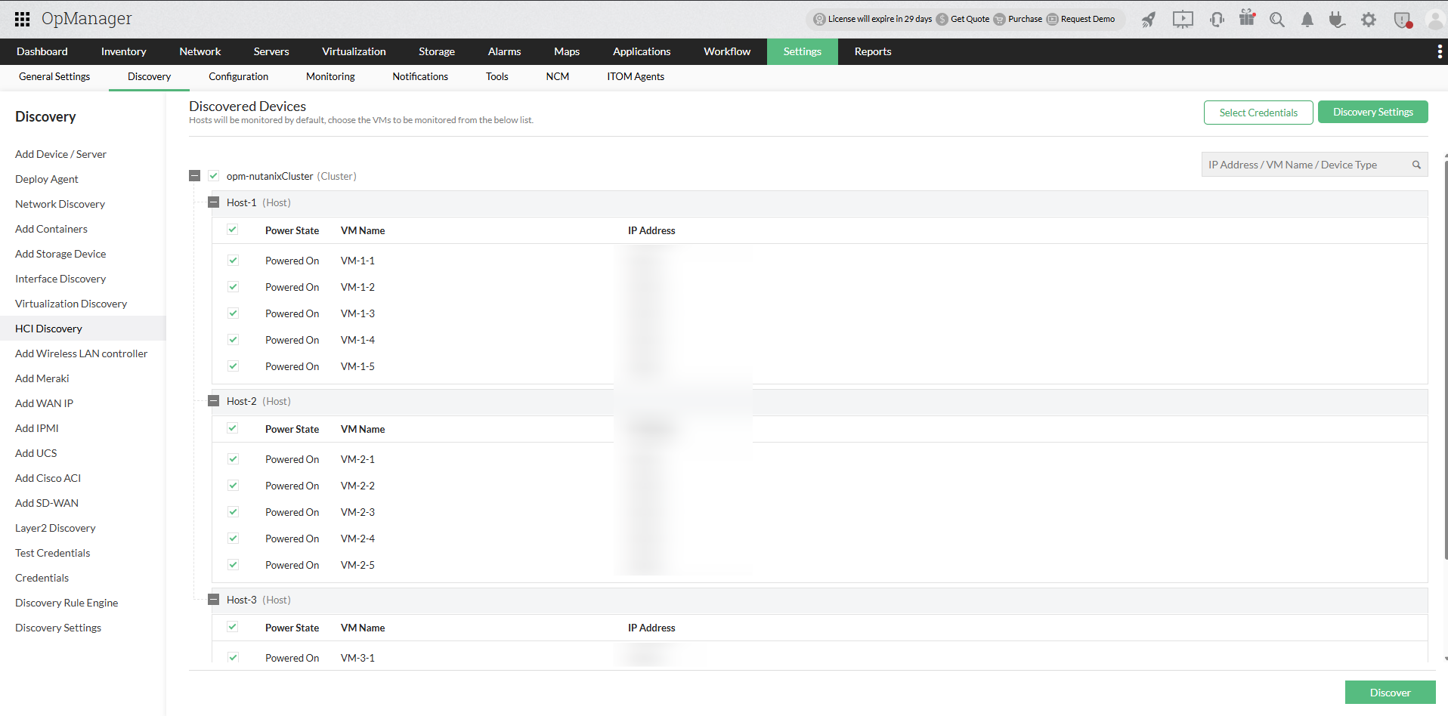Collapse the Host-2 section

(x=213, y=401)
